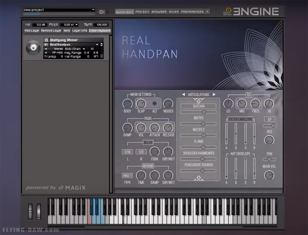This screenshot has width=308, height=235.
Task: Click the NOISES knob
Action: coord(168,103)
